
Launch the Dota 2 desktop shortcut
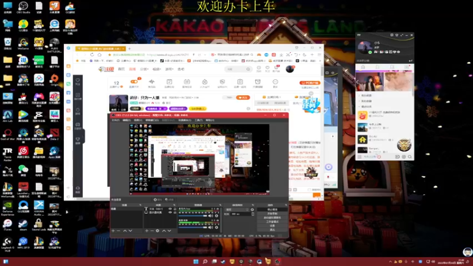pos(54,134)
